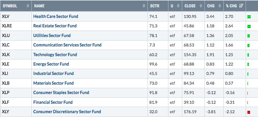Open Communication Services Sector Fund
Screen dimensions: 258x117
[67, 45]
